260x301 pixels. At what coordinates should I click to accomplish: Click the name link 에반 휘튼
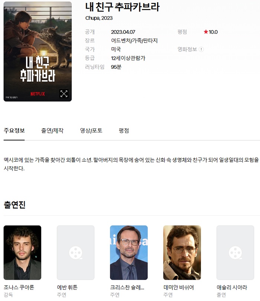(67, 287)
